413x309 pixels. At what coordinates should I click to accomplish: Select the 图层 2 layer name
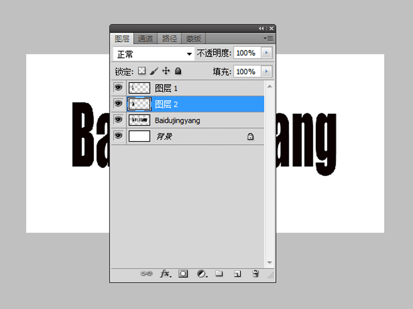(x=166, y=105)
